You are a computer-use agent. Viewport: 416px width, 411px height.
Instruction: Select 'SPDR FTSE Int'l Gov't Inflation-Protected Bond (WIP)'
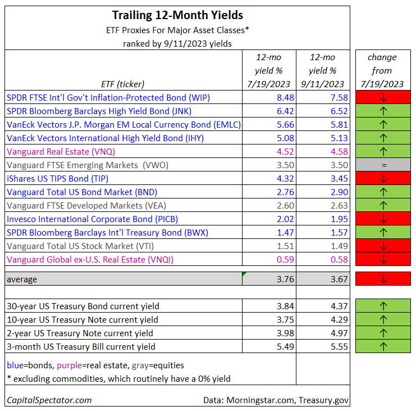pos(108,98)
